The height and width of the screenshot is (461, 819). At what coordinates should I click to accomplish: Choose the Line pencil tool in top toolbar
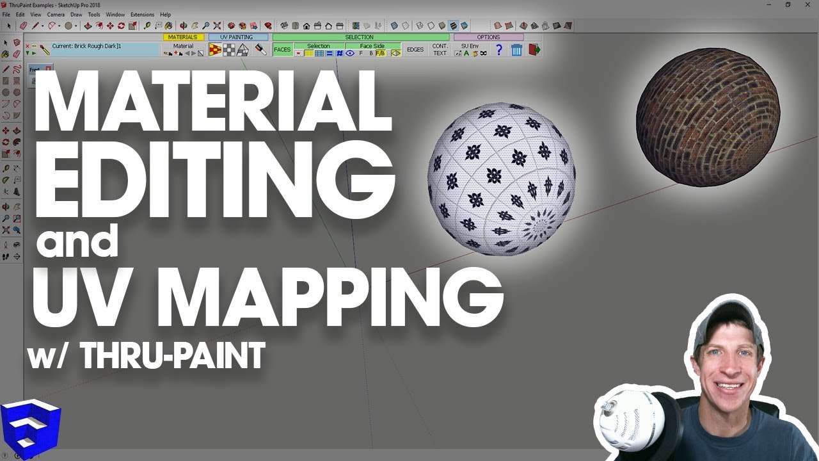35,26
